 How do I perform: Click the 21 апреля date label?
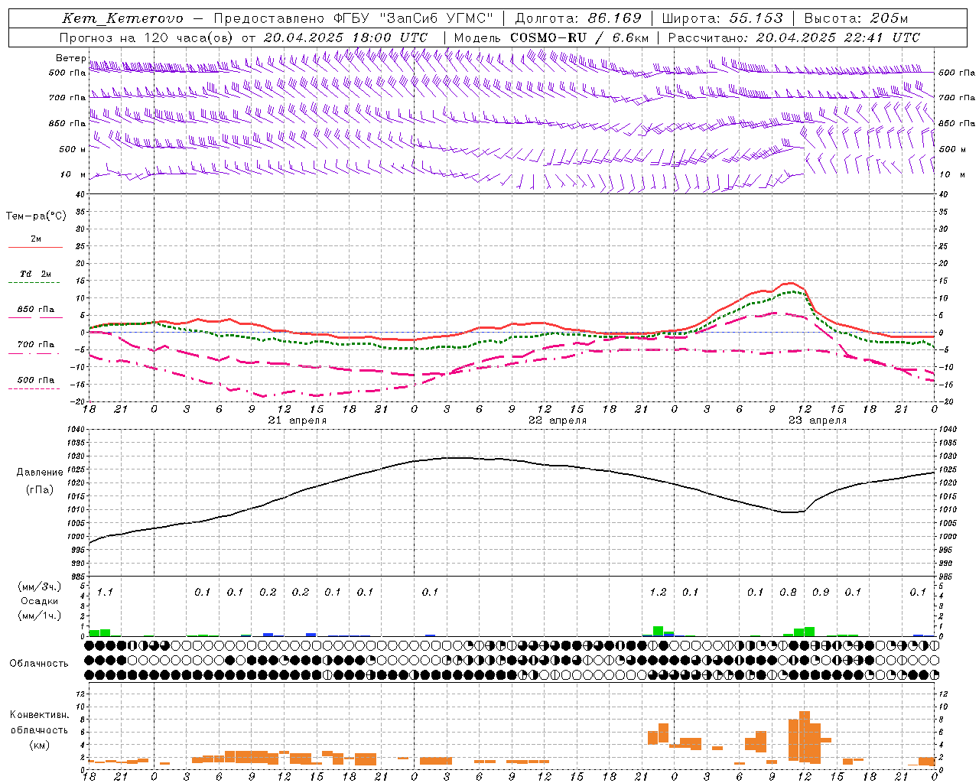point(297,421)
